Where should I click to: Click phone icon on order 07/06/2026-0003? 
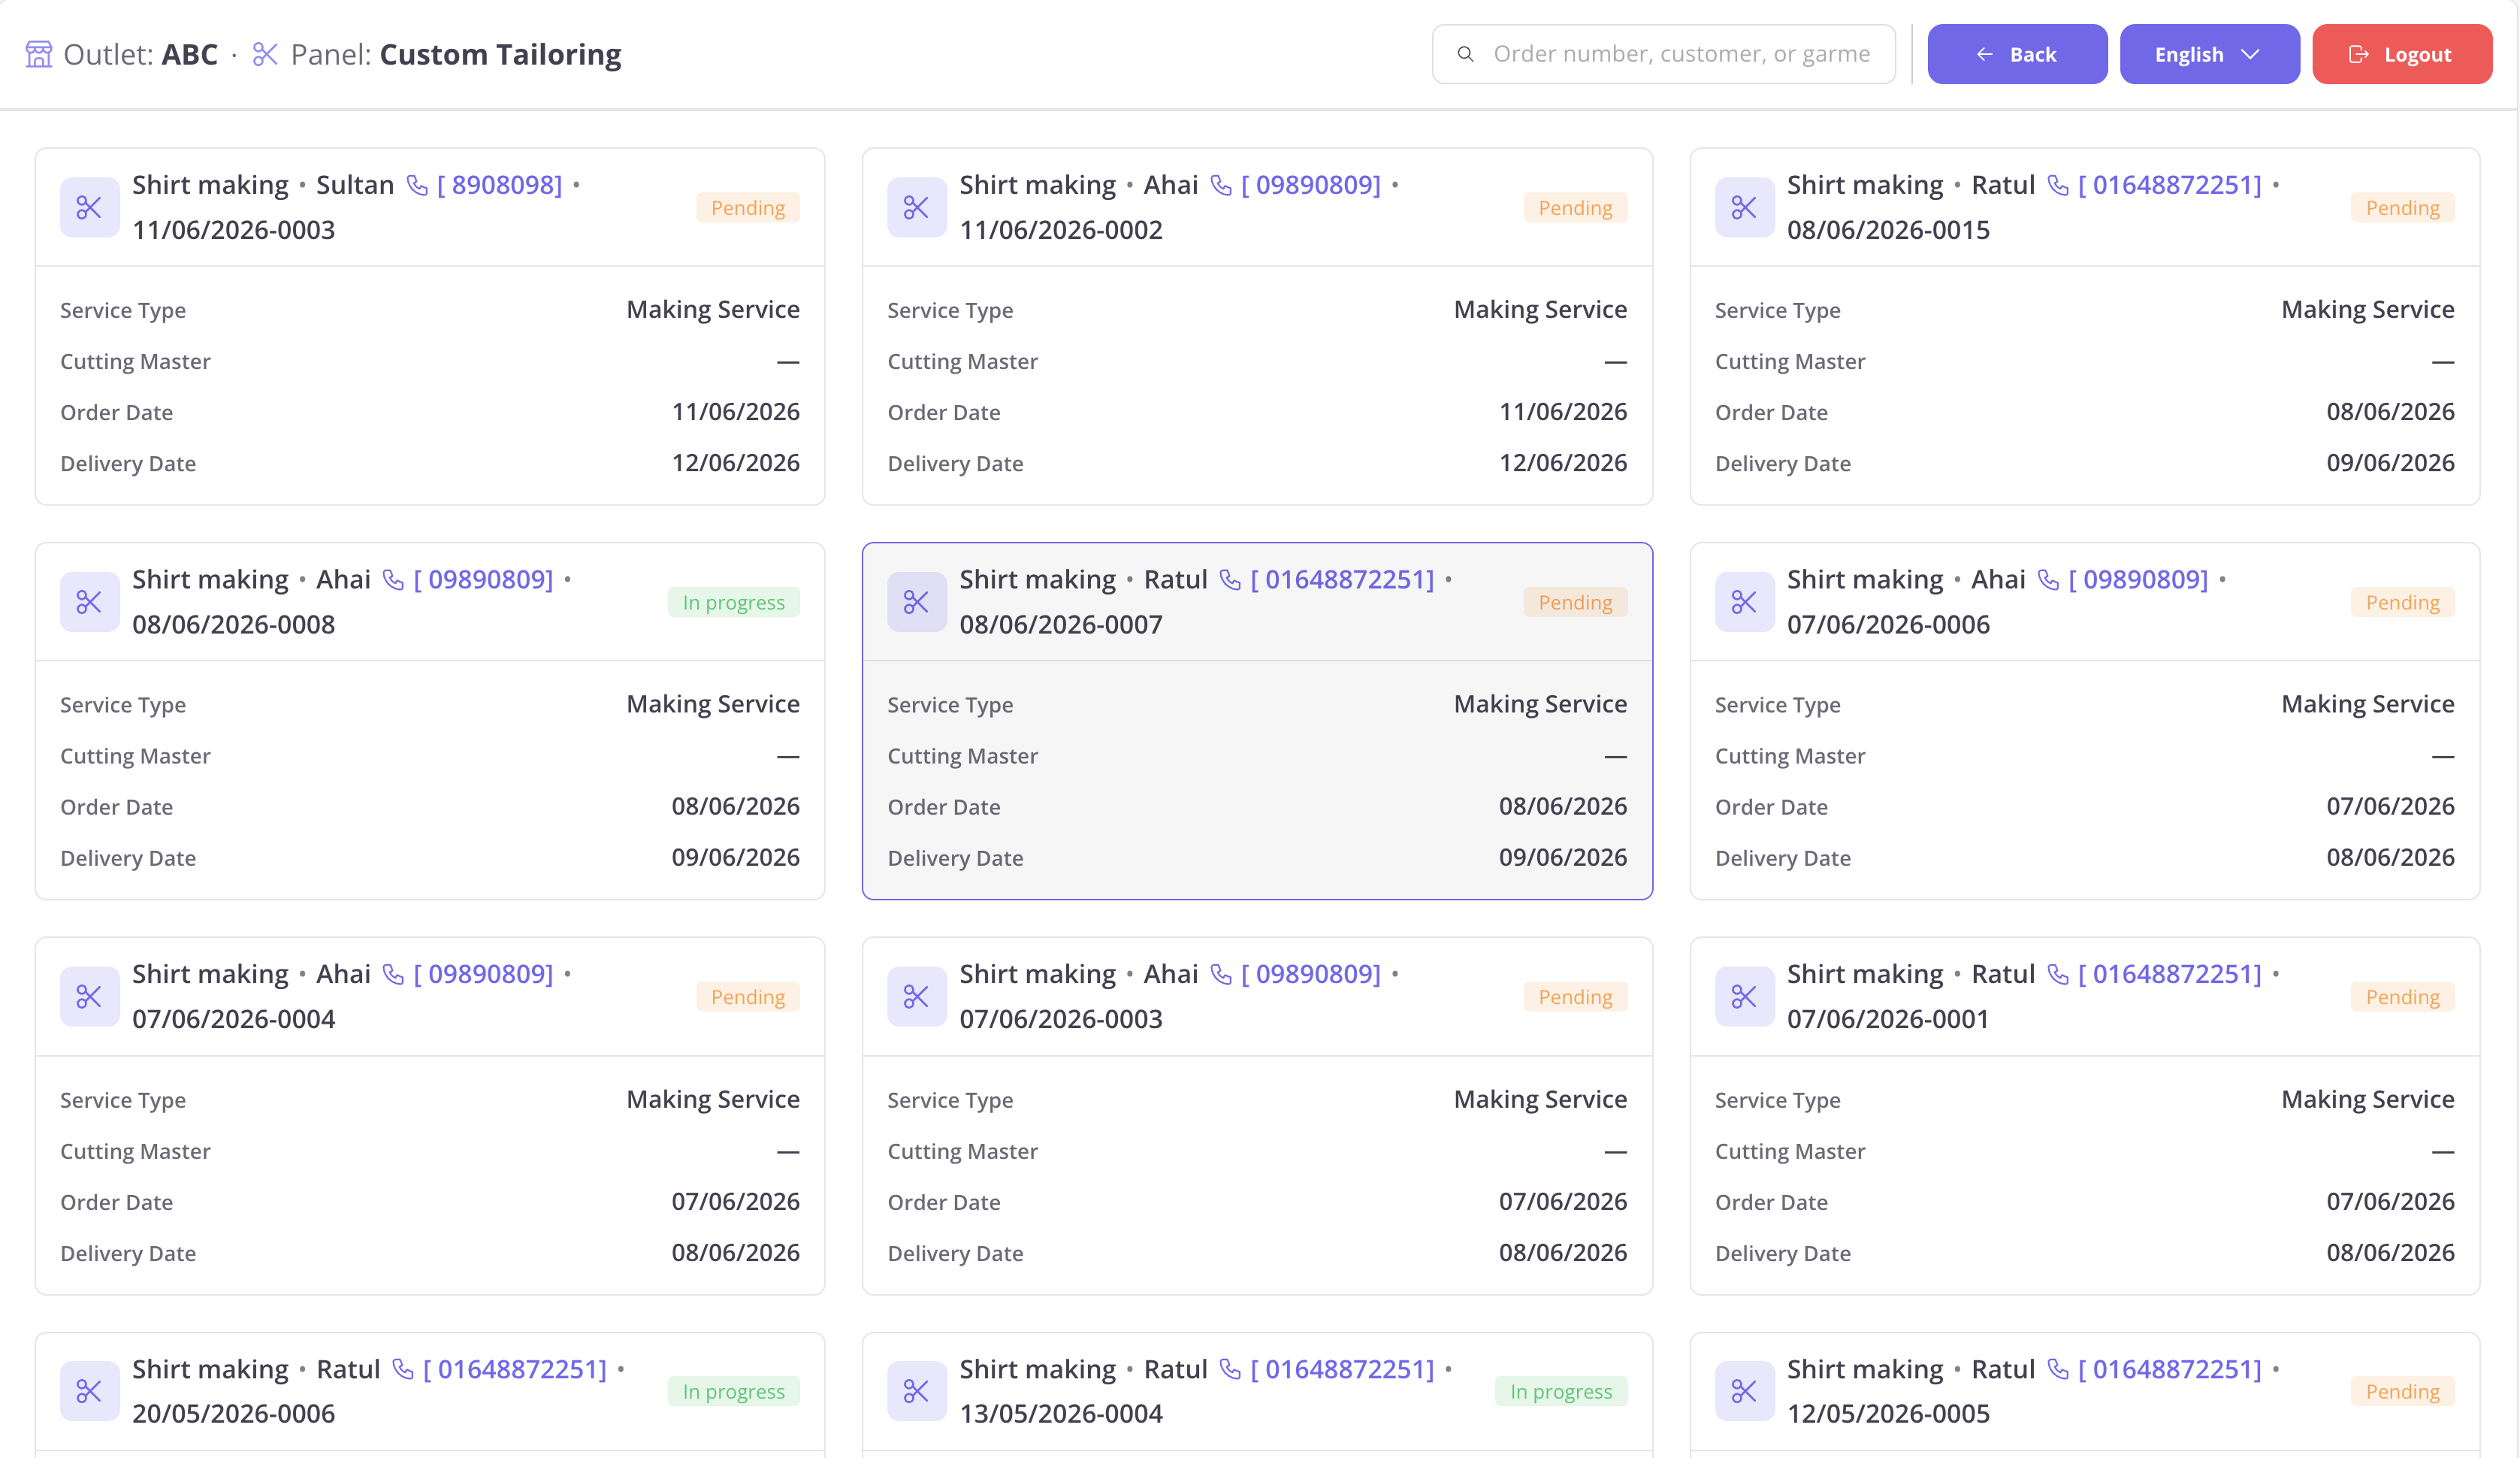(1221, 974)
